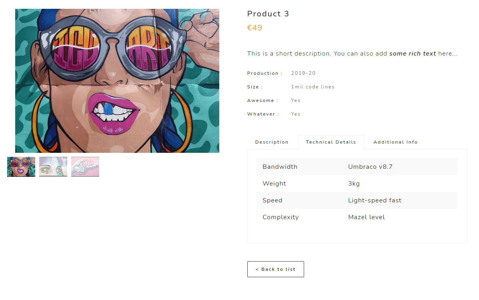Click the '1mil code lines' size value
Screen dimensions: 479x300
tap(313, 87)
